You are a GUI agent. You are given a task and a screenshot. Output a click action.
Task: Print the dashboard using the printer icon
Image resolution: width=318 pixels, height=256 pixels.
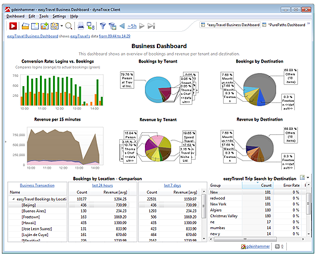(x=81, y=26)
